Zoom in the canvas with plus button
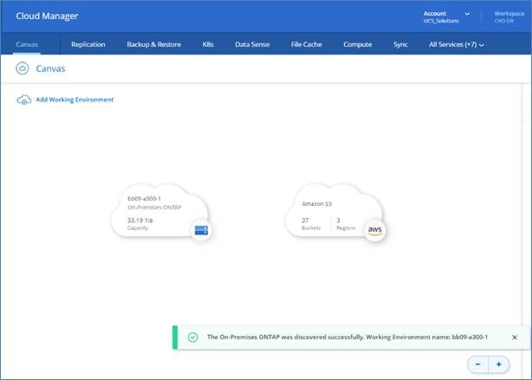Viewport: 532px width, 380px height. click(499, 364)
